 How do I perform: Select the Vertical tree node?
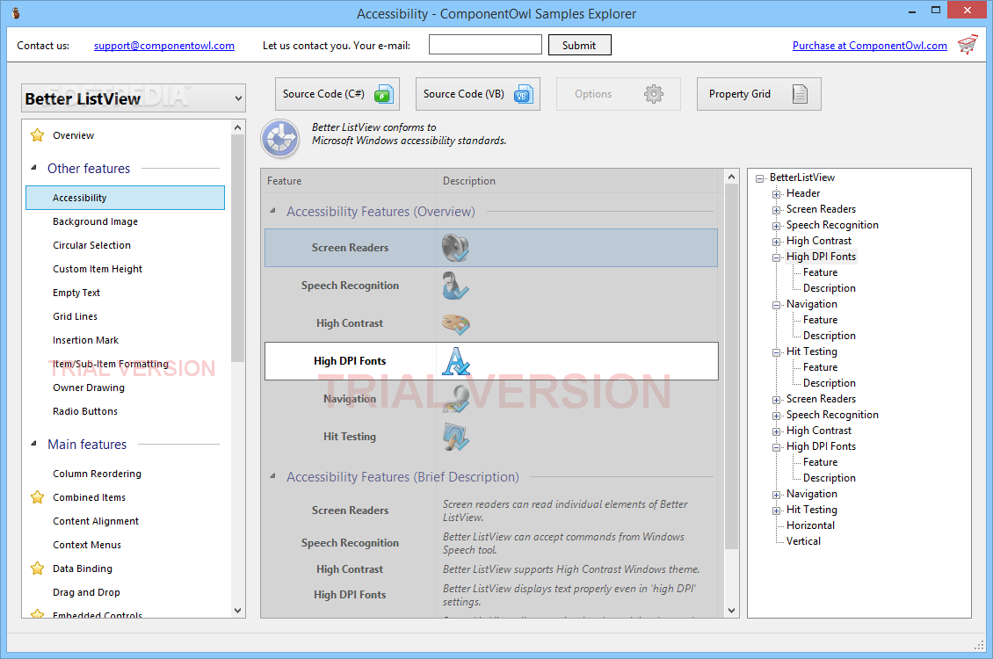click(x=803, y=541)
